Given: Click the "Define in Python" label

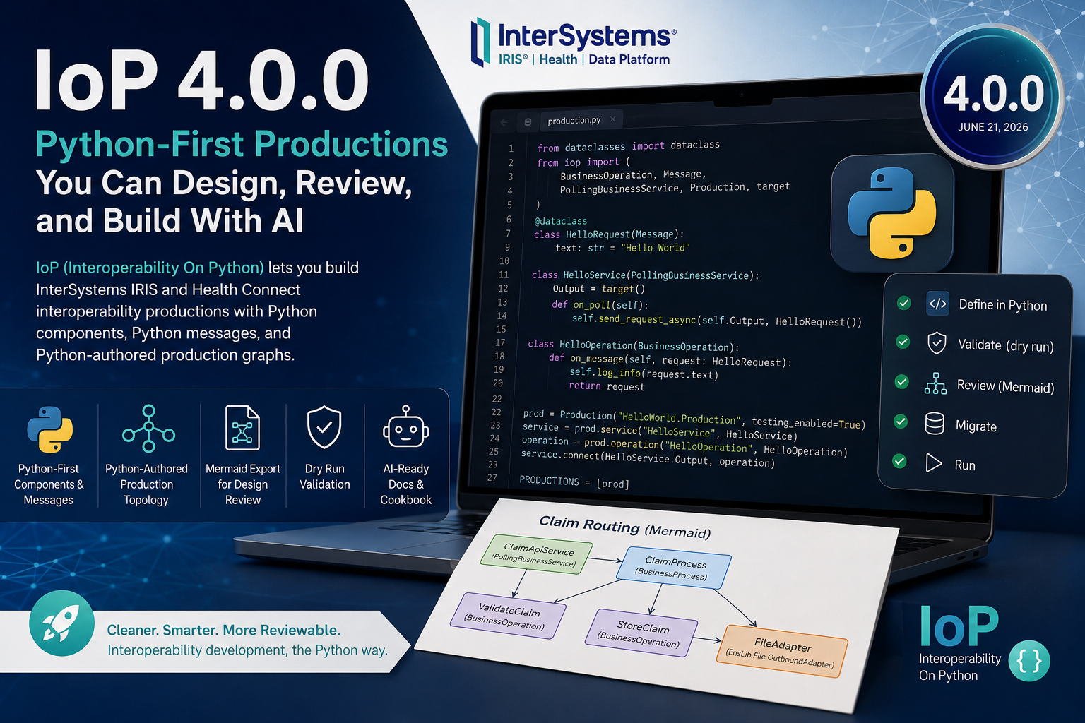Looking at the screenshot, I should pos(1003,305).
